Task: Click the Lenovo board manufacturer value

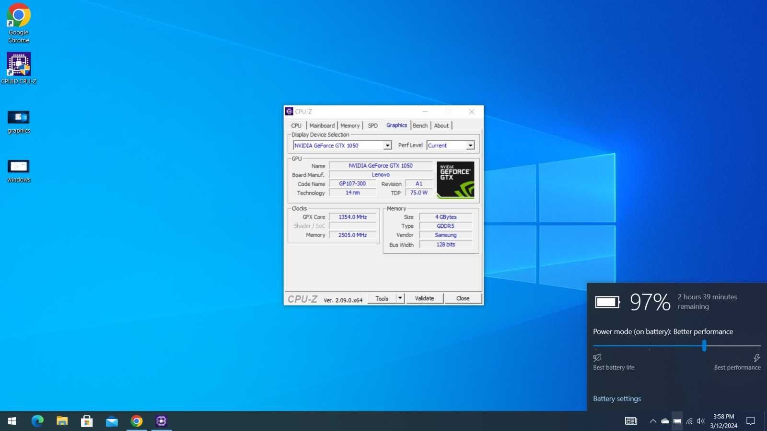Action: pos(381,175)
